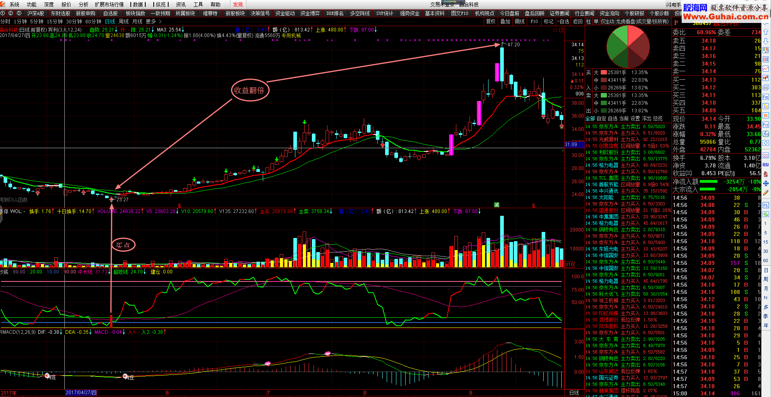Switch the data filter to 全部
This screenshot has width=771, height=397.
(x=590, y=118)
